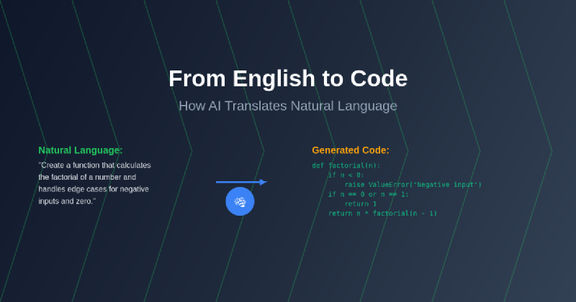576x302 pixels.
Task: Click the orange "Generated Code:" heading
Action: (x=351, y=150)
